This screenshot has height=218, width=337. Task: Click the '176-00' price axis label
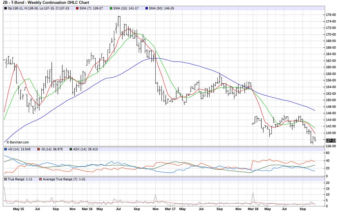(x=331, y=15)
